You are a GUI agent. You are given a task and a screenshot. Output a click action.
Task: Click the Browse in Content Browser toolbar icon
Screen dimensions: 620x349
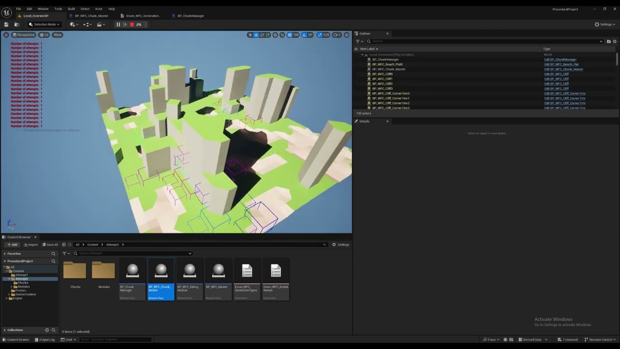coord(16,24)
